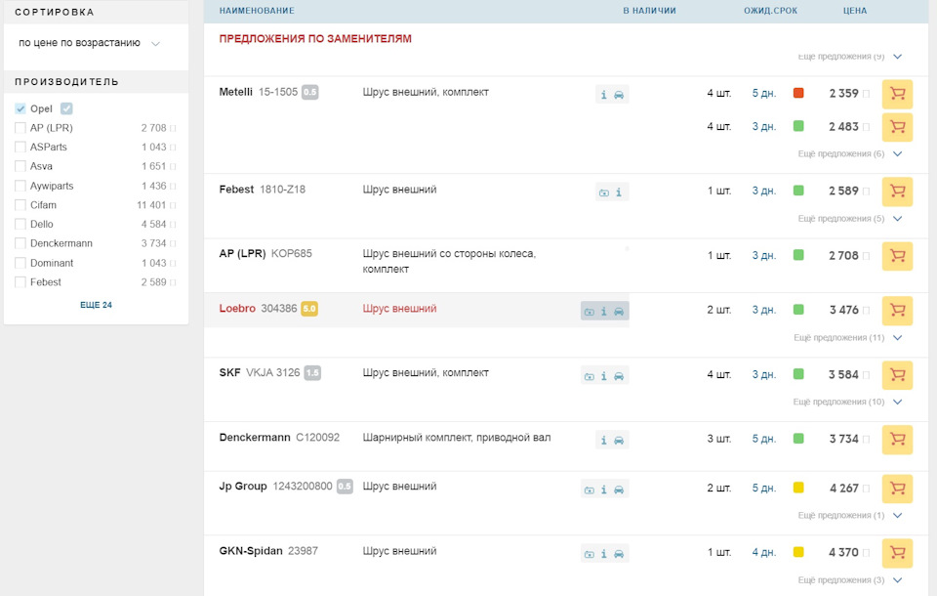Viewport: 937px width, 596px height.
Task: Enable the Cifam manufacturer filter
Action: coord(20,204)
